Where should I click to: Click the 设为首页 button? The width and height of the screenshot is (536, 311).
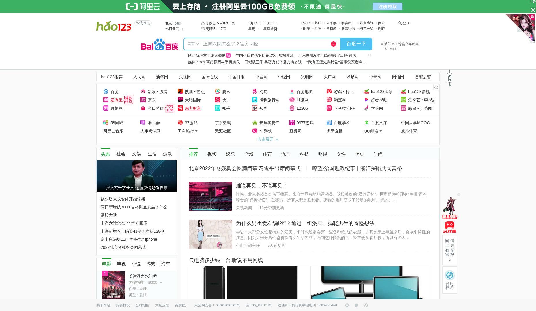tap(143, 23)
